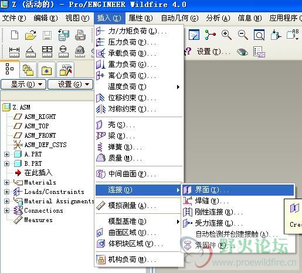Switch to the Layer tree tab icon
The image size is (302, 273).
coord(28,70)
